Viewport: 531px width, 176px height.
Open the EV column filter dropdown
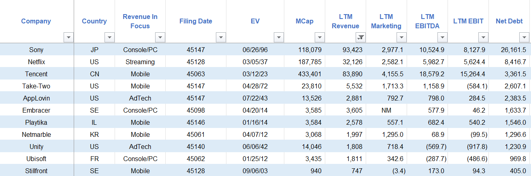point(279,38)
